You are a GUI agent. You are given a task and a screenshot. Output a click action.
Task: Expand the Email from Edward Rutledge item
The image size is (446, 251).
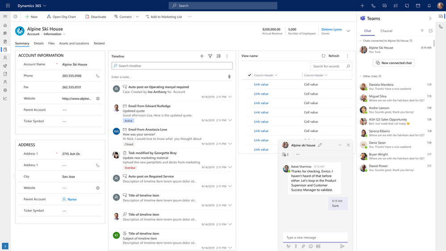pyautogui.click(x=230, y=120)
